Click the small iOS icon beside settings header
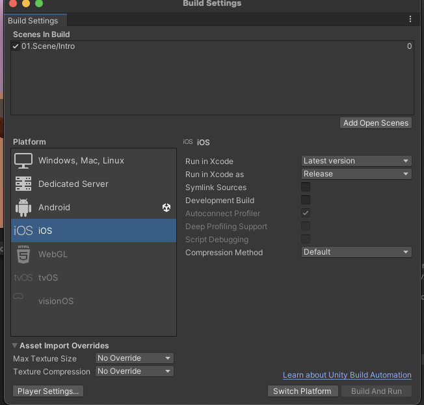This screenshot has height=405, width=424. (188, 142)
